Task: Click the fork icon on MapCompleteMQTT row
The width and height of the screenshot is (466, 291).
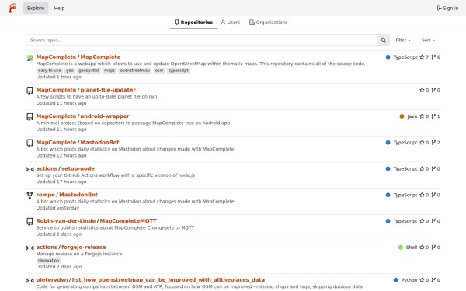Action: click(433, 221)
